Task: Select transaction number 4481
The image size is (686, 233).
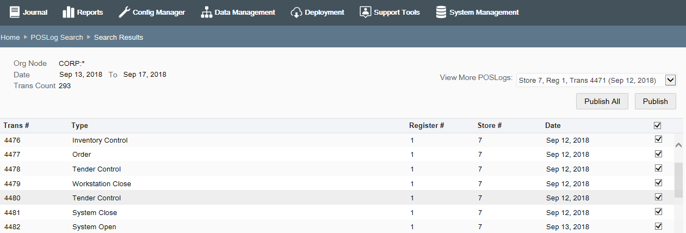Action: (13, 212)
